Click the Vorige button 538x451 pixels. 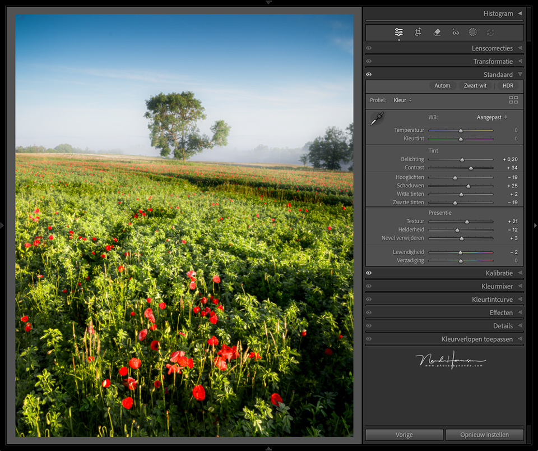404,435
